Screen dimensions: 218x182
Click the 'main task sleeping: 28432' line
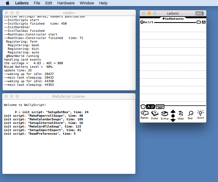pyautogui.click(x=29, y=77)
